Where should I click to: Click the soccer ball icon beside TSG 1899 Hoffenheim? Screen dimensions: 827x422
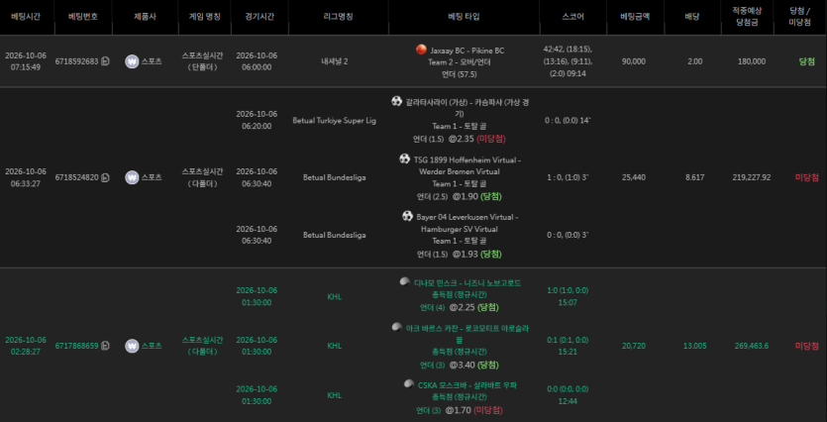click(404, 158)
